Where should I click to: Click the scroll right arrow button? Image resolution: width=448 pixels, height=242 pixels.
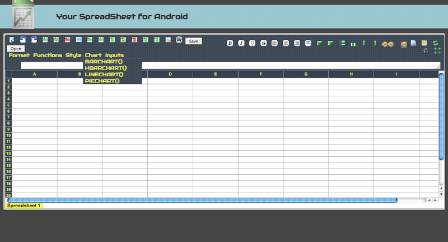pyautogui.click(x=435, y=201)
